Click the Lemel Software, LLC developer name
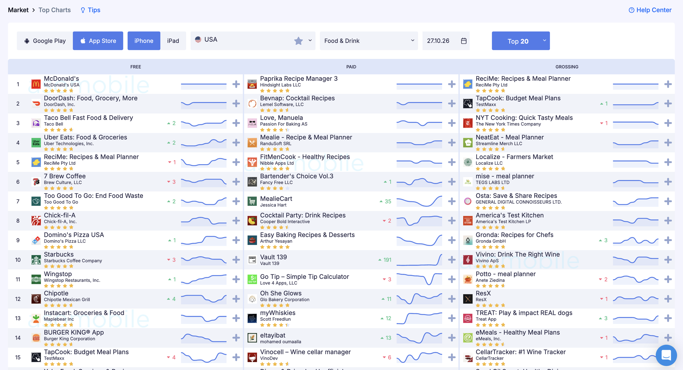This screenshot has width=683, height=370. (x=282, y=104)
